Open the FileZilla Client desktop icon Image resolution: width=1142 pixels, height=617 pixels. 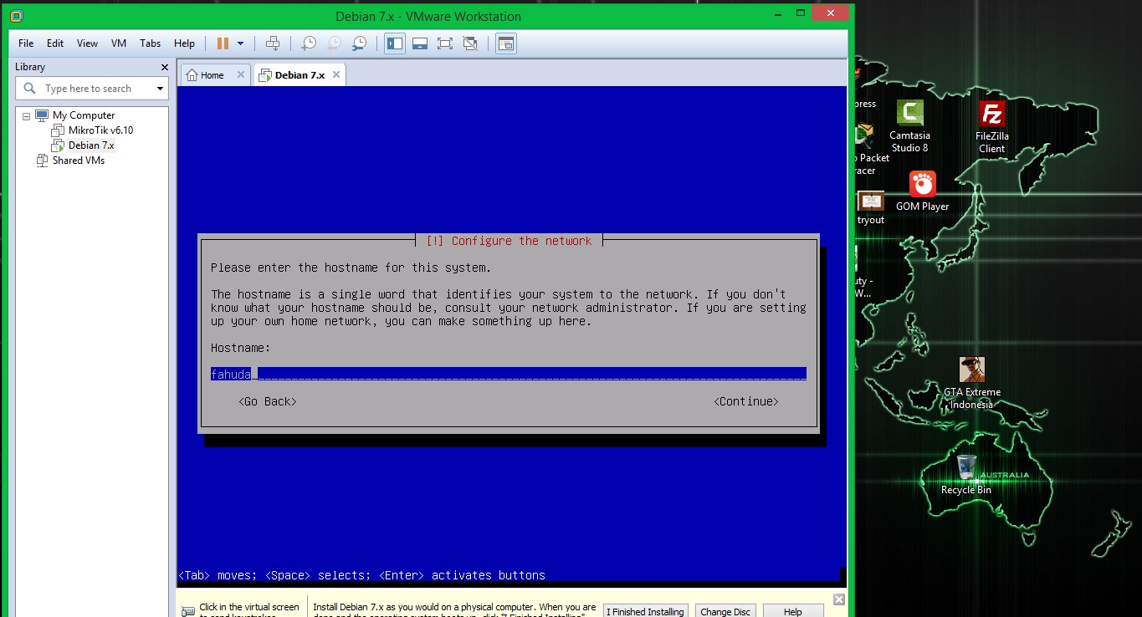(x=992, y=127)
